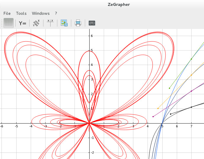
Task: Click the black tangent line's lower endpoint
Action: tap(171, 114)
